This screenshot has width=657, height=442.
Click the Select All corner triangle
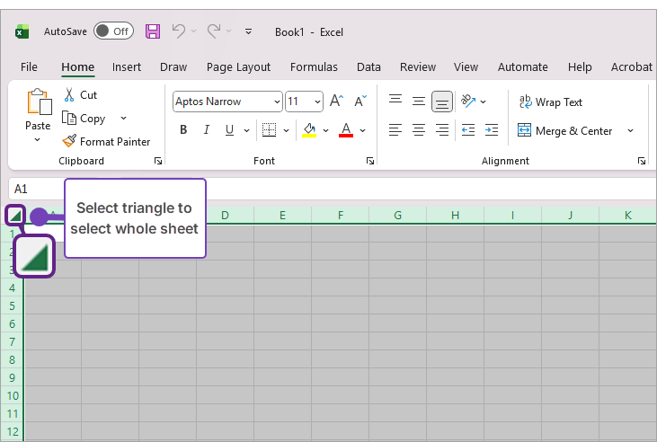15,216
